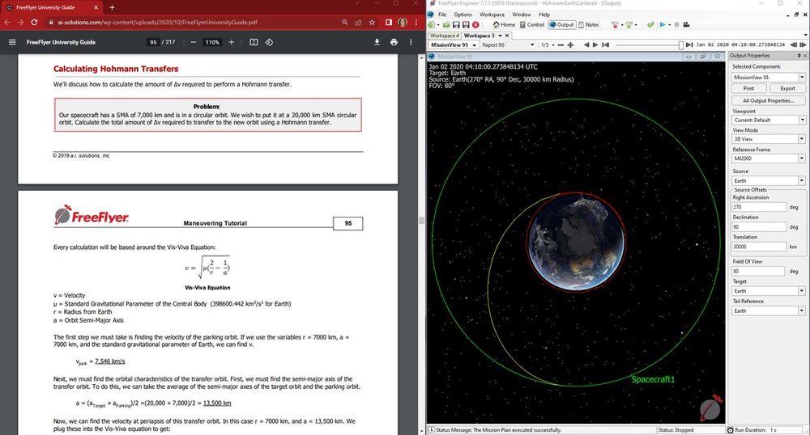810x435 pixels.
Task: Jump playback to the end
Action: 689,44
